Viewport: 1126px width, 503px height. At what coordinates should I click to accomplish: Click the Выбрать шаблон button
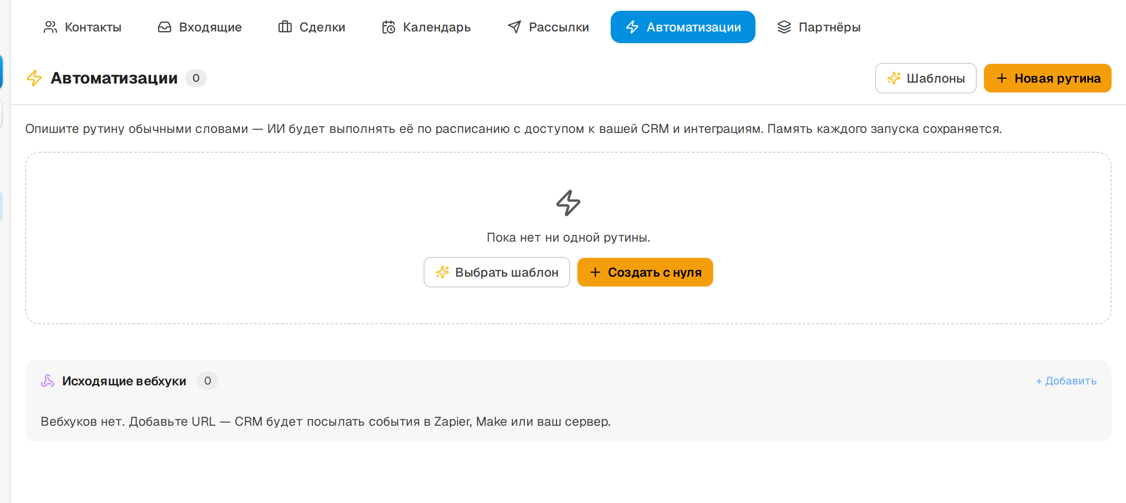click(x=497, y=272)
